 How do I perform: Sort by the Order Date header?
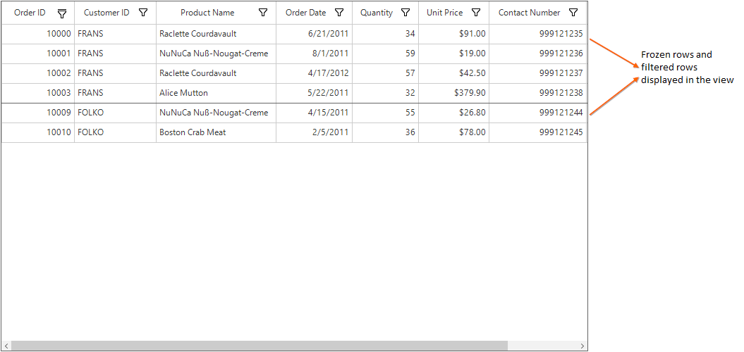point(305,13)
